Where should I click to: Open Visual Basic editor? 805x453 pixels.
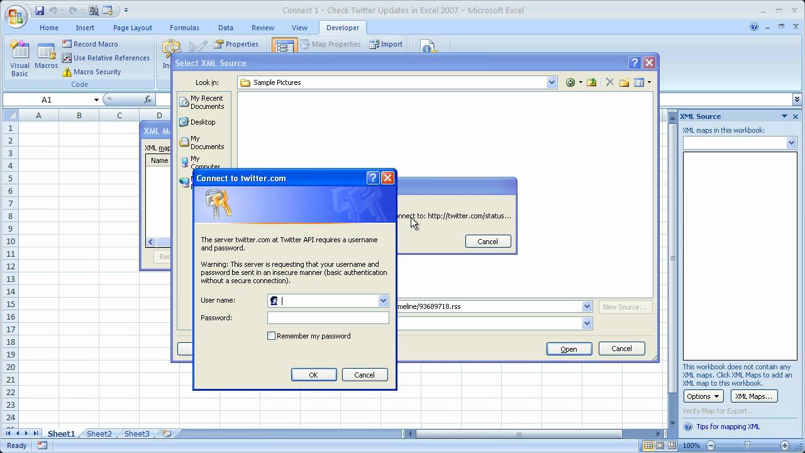point(19,59)
